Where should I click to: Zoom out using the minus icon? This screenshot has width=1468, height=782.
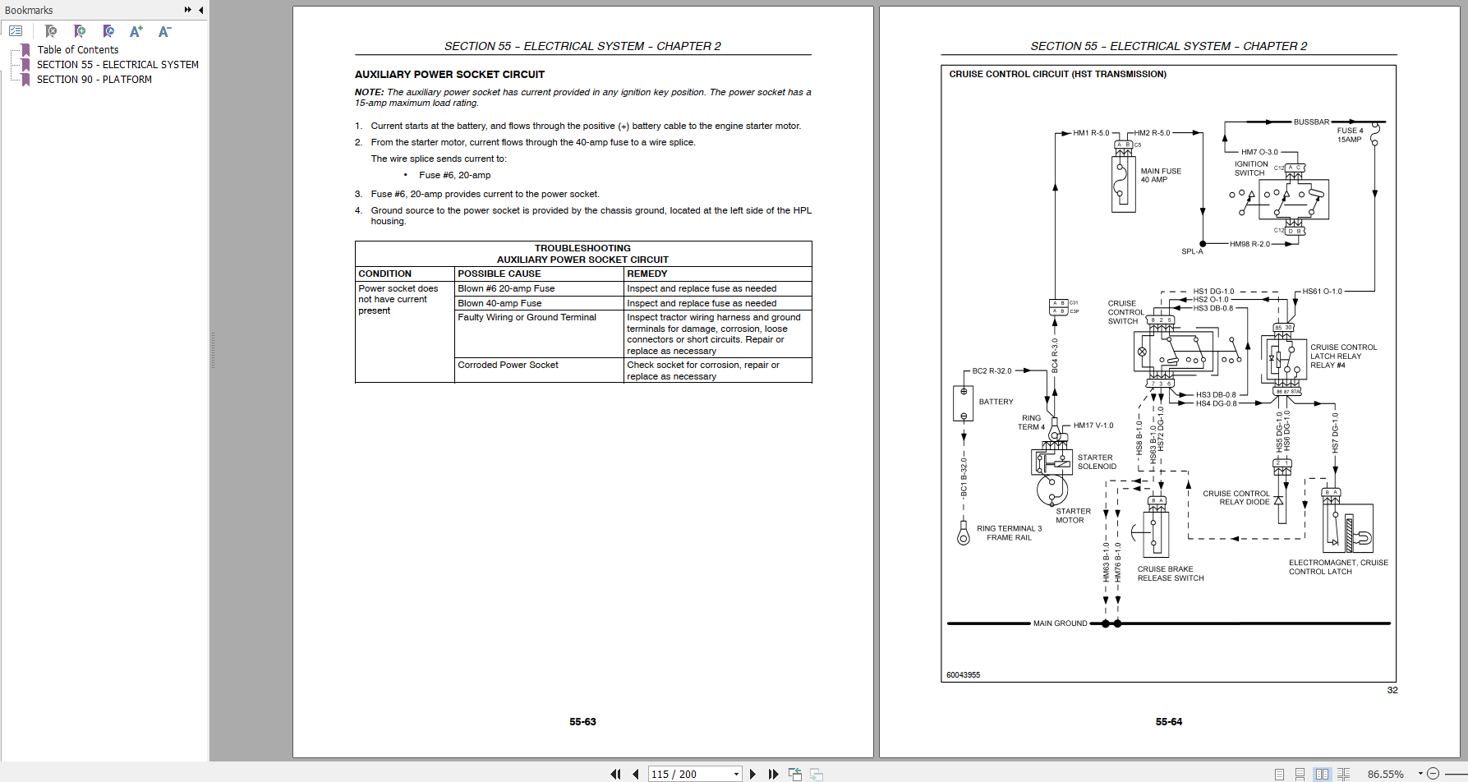[1432, 773]
